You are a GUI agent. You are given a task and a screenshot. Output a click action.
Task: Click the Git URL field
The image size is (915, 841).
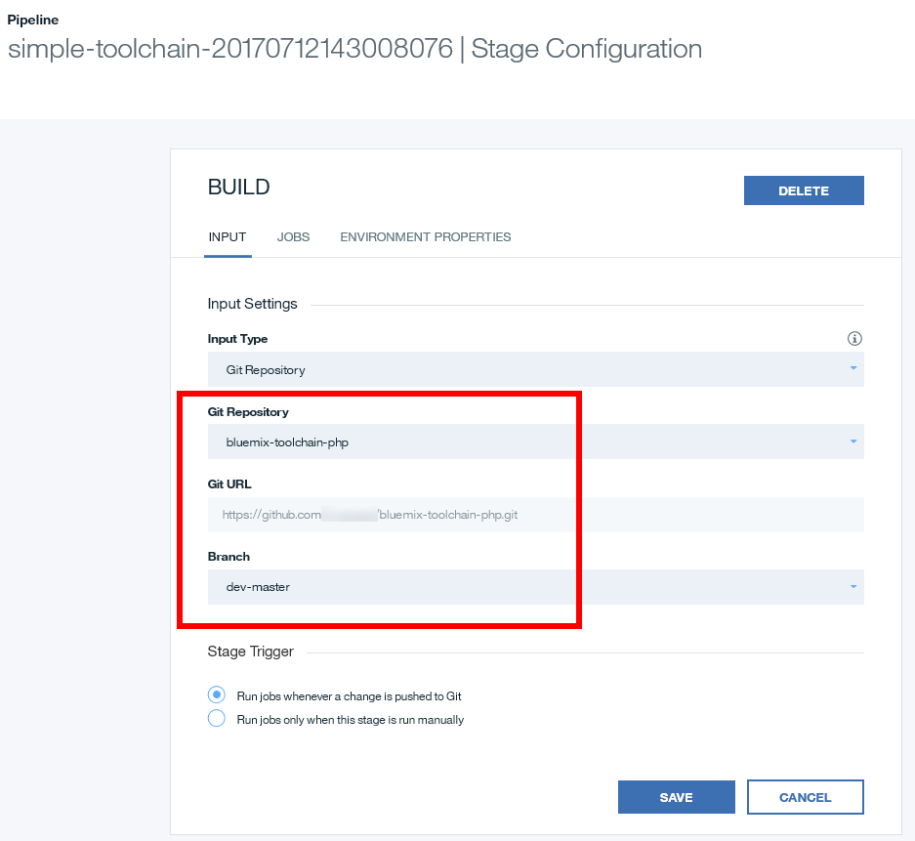tap(536, 514)
